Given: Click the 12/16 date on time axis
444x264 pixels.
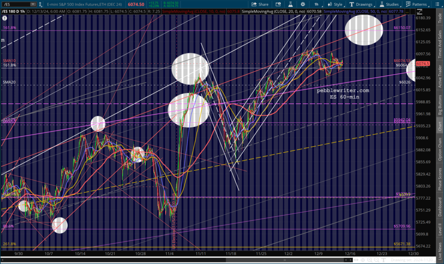Looking at the screenshot, I should (350, 254).
